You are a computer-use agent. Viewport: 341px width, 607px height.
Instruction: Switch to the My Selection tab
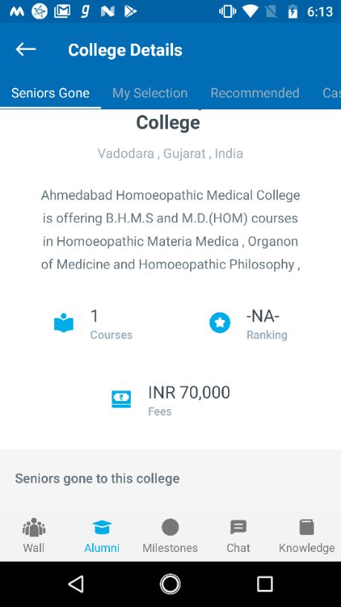(150, 93)
